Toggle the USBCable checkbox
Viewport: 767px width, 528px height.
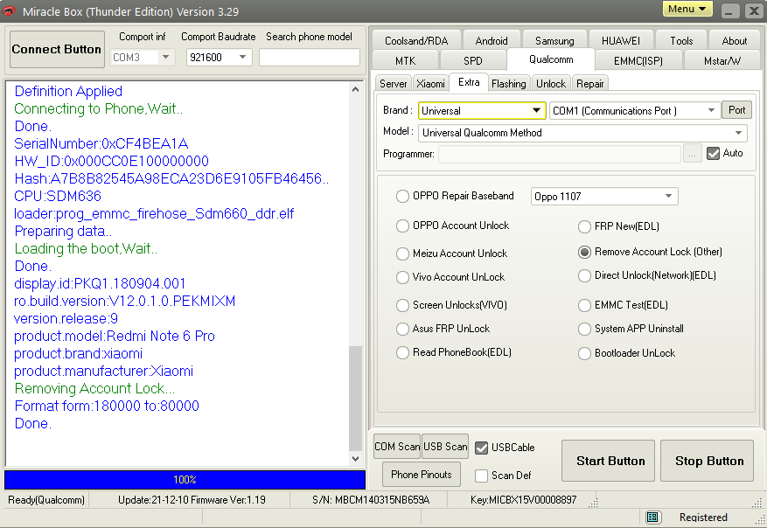(x=481, y=448)
